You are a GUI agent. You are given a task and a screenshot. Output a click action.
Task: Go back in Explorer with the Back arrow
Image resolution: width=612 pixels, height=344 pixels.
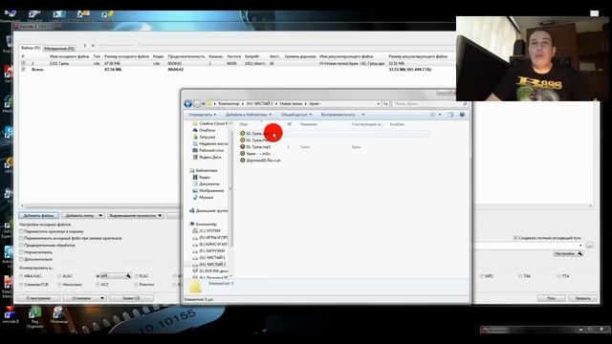pos(187,104)
